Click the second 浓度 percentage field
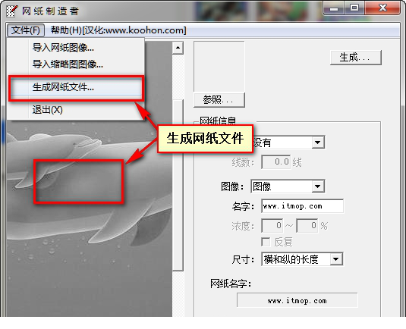The width and height of the screenshot is (406, 329). point(307,226)
